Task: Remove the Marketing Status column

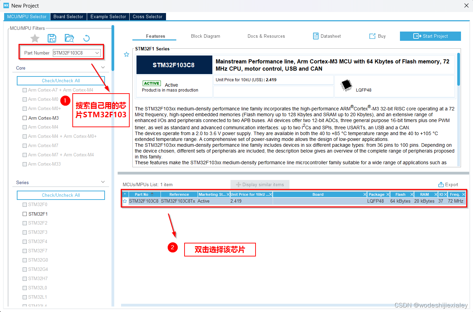Action: coord(228,194)
